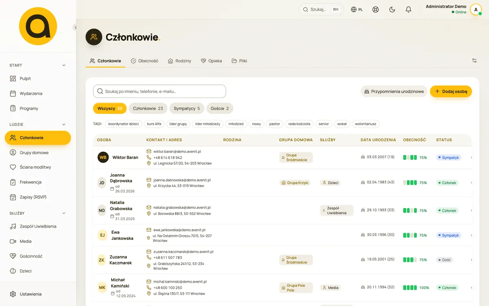Viewport: 489px width, 306px height.
Task: Collapse the LUDZIE section chevron
Action: coord(64,124)
